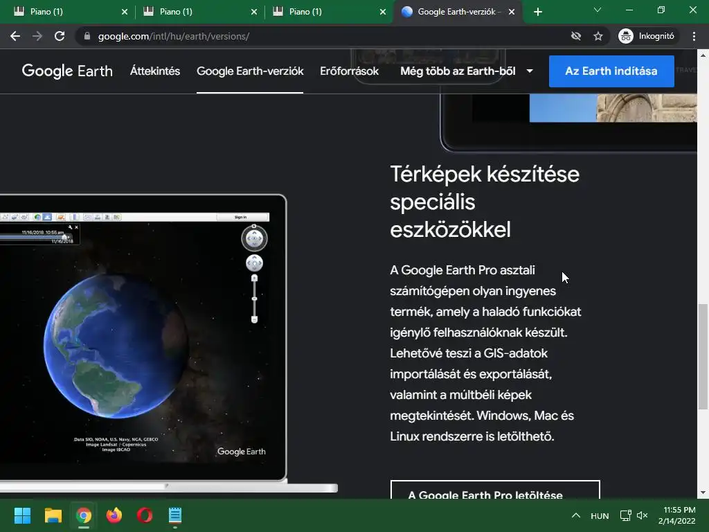Open the Erőforrások nav item
The image size is (709, 532).
[x=349, y=71]
